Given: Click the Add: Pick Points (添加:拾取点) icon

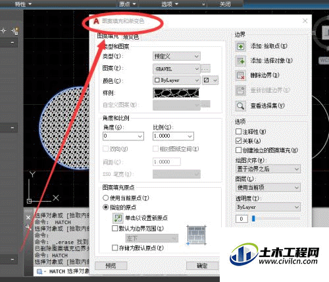Looking at the screenshot, I should point(241,46).
